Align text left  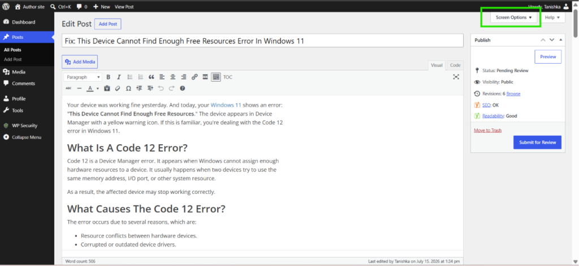coord(162,77)
